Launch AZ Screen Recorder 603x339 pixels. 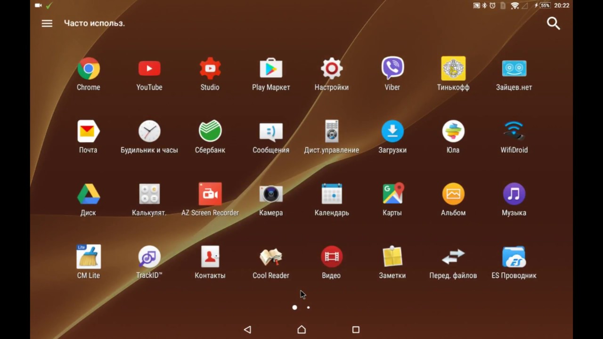[210, 194]
